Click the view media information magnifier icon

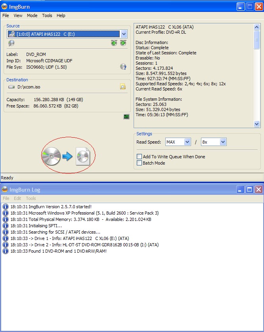point(11,43)
